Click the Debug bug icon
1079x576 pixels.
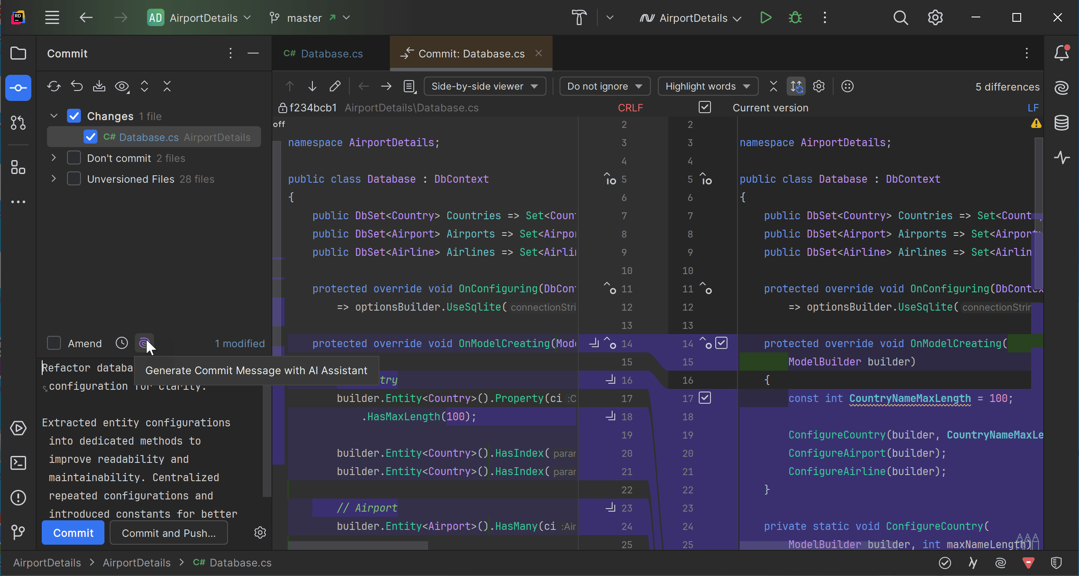click(x=795, y=18)
